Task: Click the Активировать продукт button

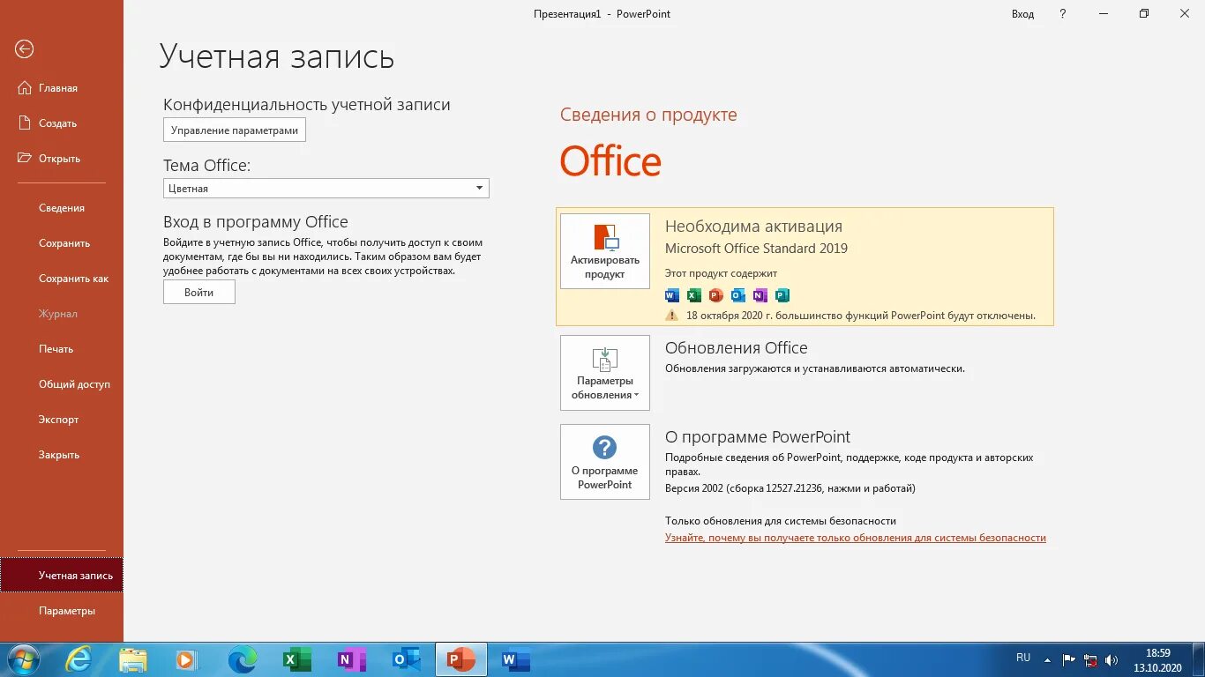Action: click(x=605, y=251)
